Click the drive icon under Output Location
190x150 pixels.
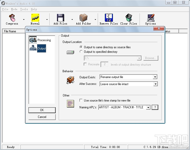70,52
